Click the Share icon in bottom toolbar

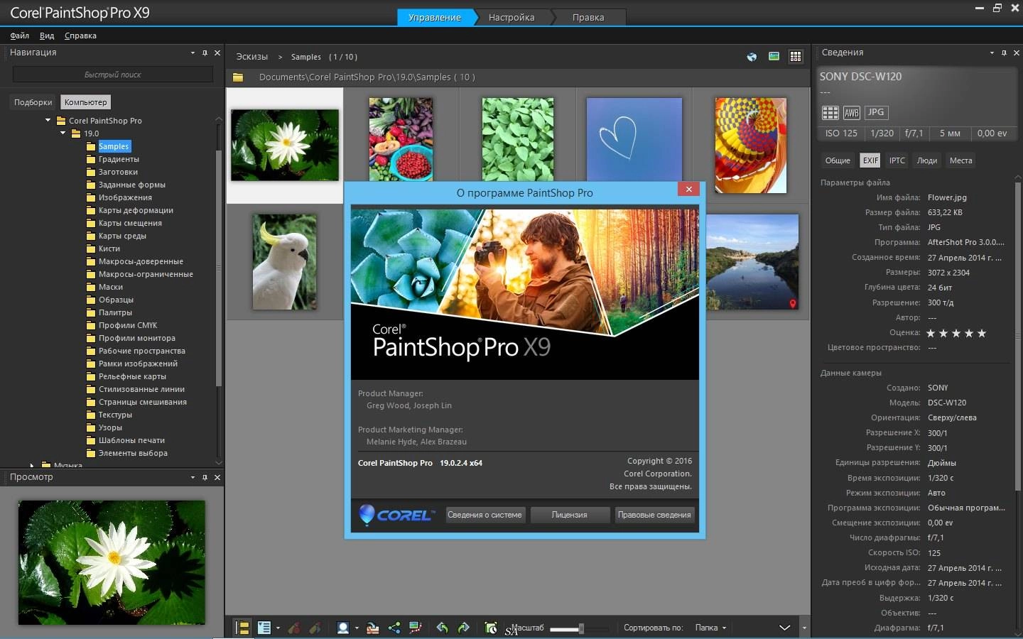(394, 628)
